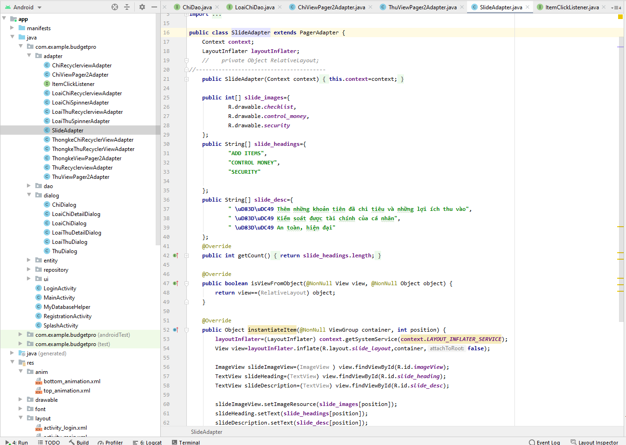The image size is (626, 445).
Task: Open the Android view dropdown
Action: pyautogui.click(x=23, y=7)
